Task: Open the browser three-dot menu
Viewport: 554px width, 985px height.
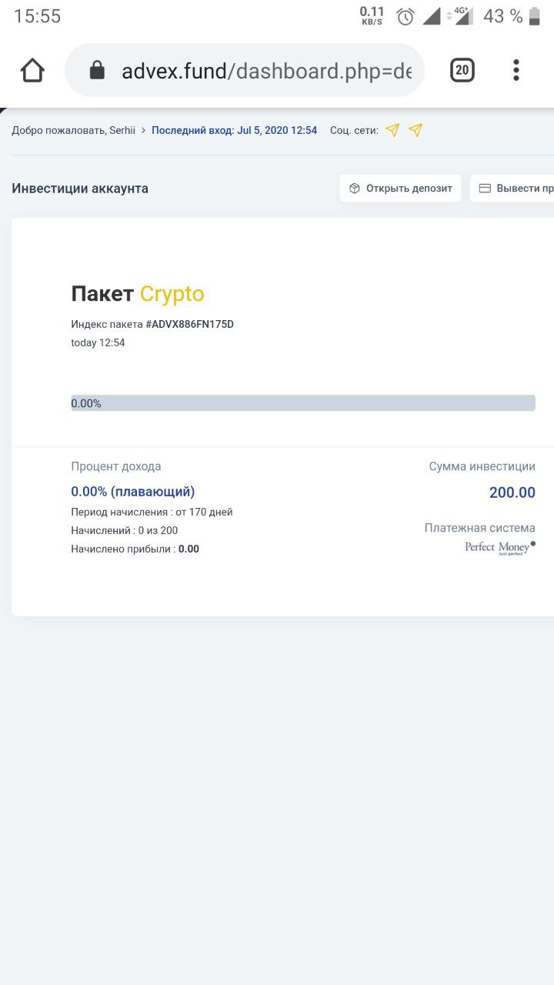Action: click(x=516, y=71)
